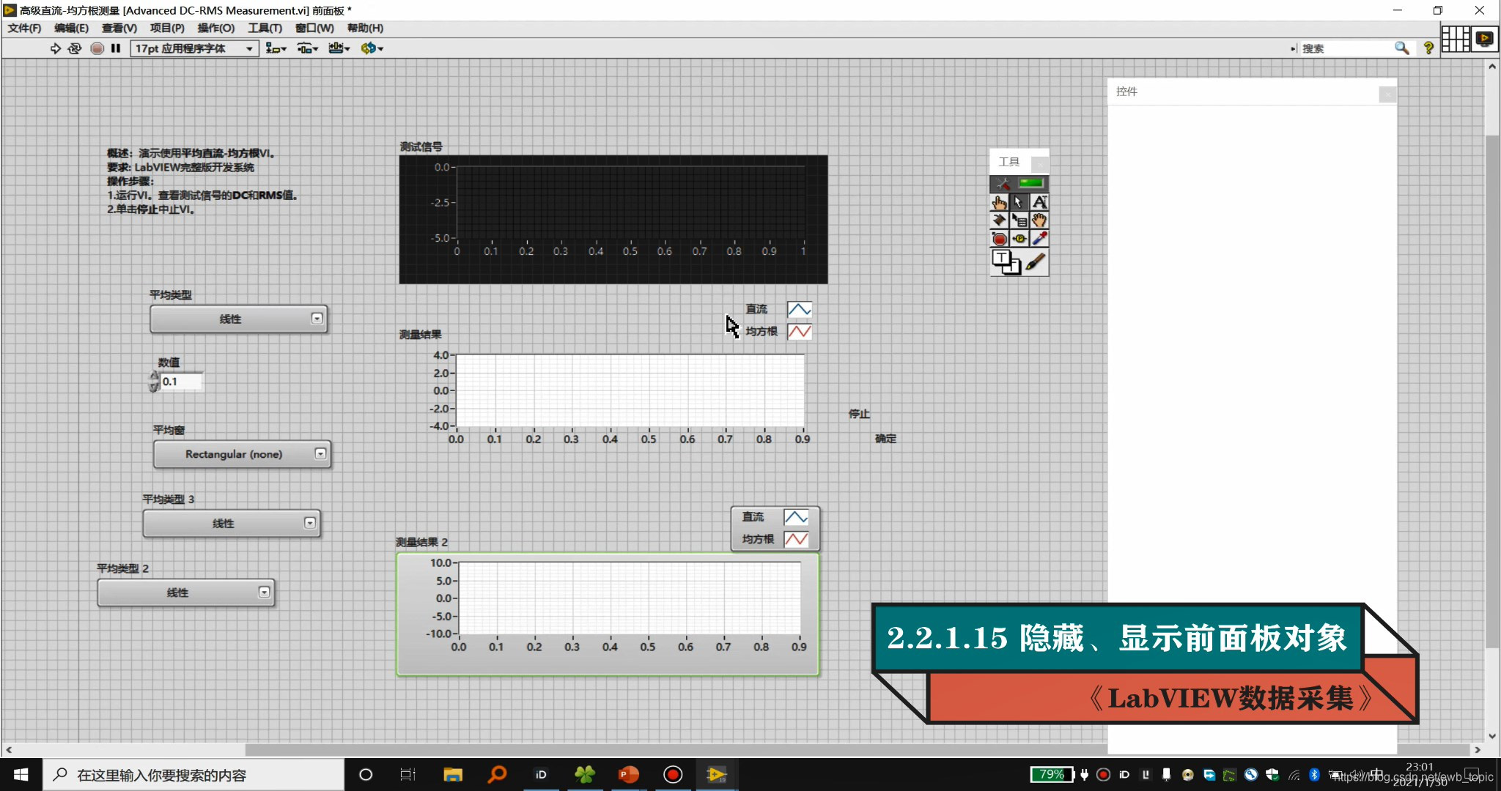Toggle automatic tool selection green LED
Image resolution: width=1501 pixels, height=791 pixels.
click(x=1031, y=183)
